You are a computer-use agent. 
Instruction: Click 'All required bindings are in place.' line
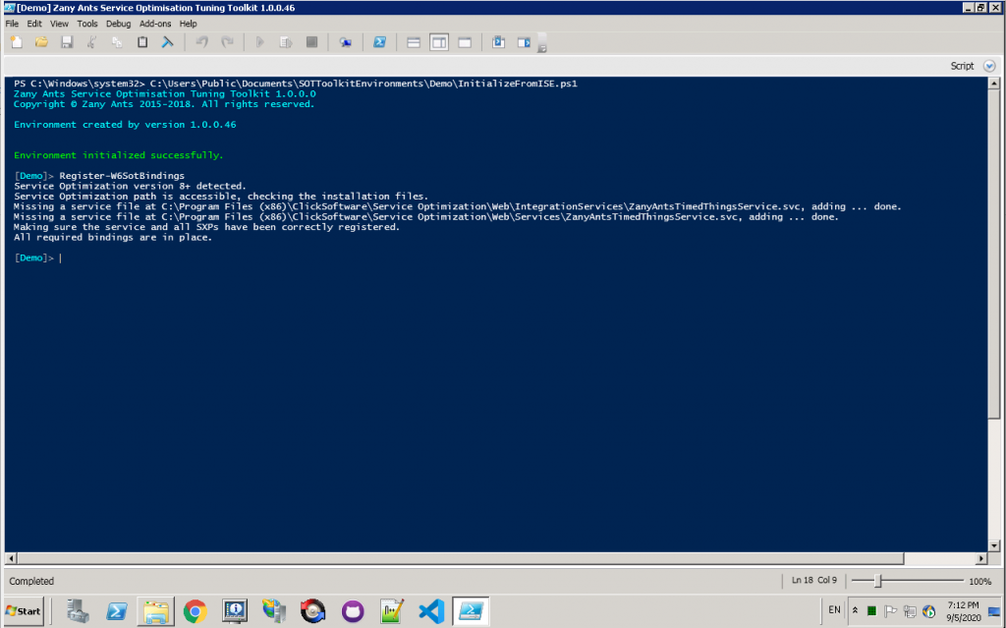tap(113, 238)
